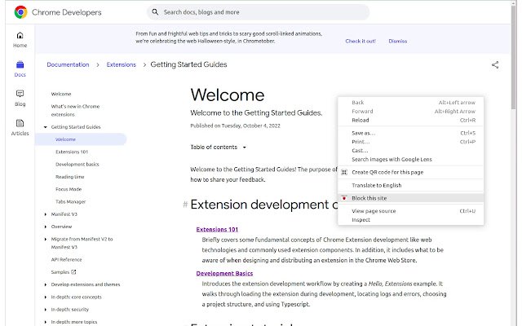The width and height of the screenshot is (522, 326).
Task: Select Translate to English menu entry
Action: [x=411, y=185]
